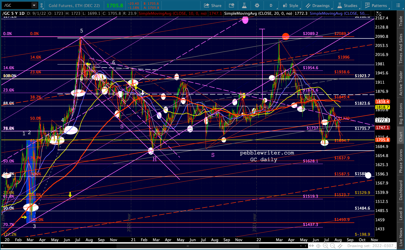405x250 pixels.
Task: Open the symbol /GC dropdown arrow
Action: click(34, 5)
